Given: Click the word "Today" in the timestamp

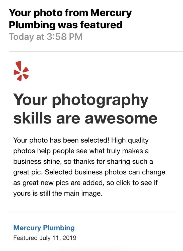Looking at the screenshot, I should coord(21,37).
